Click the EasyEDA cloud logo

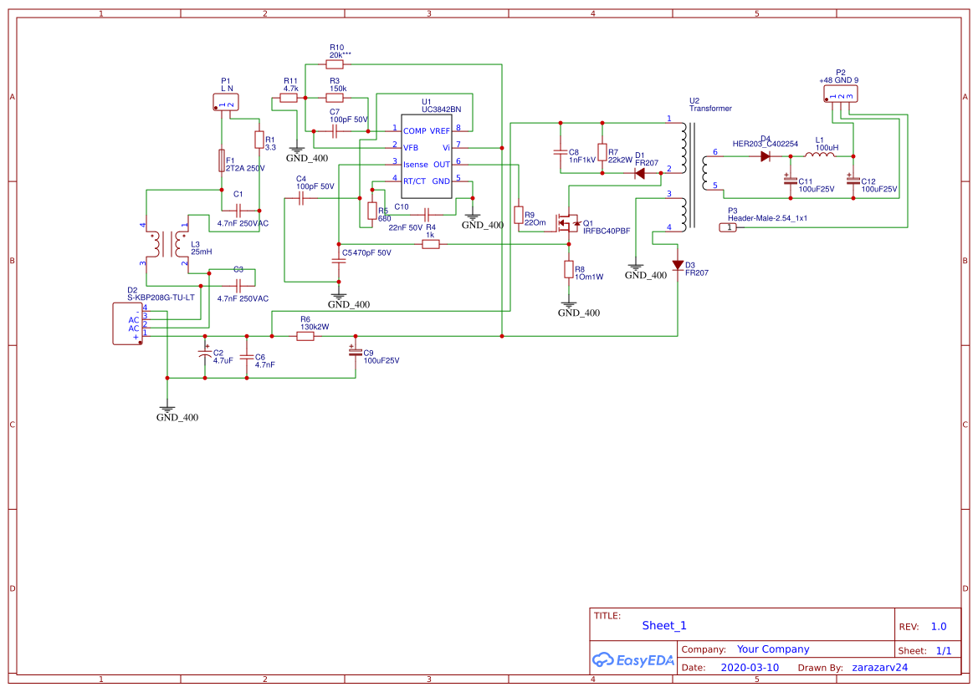[602, 659]
